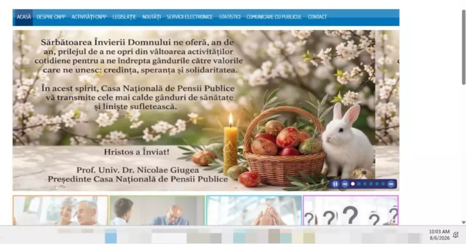Open the ACTIVITĂȚI CNPP menu

click(x=89, y=17)
